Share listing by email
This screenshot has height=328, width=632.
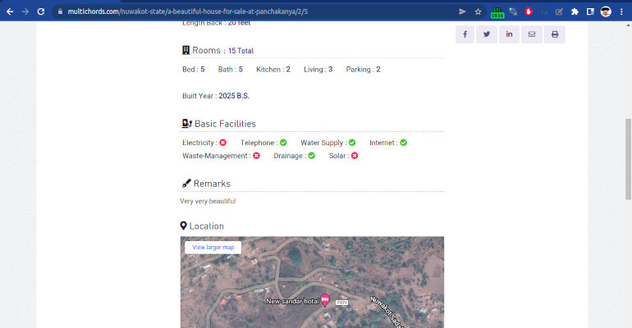[x=532, y=34]
